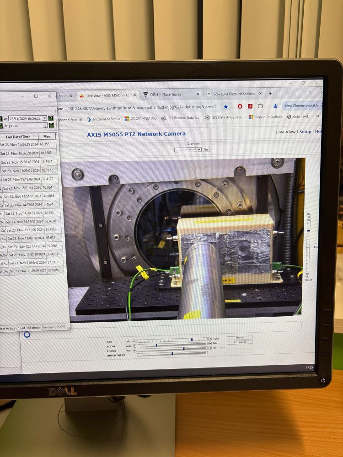Viewport: 343px width, 457px height.
Task: Adjust the 91325 run number spinner
Action: coord(45,125)
